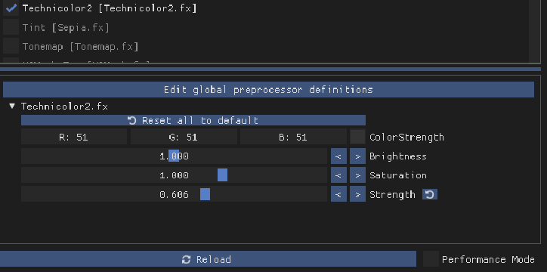Collapse the Technicolor2.fx section
This screenshot has width=547, height=272.
coord(12,106)
